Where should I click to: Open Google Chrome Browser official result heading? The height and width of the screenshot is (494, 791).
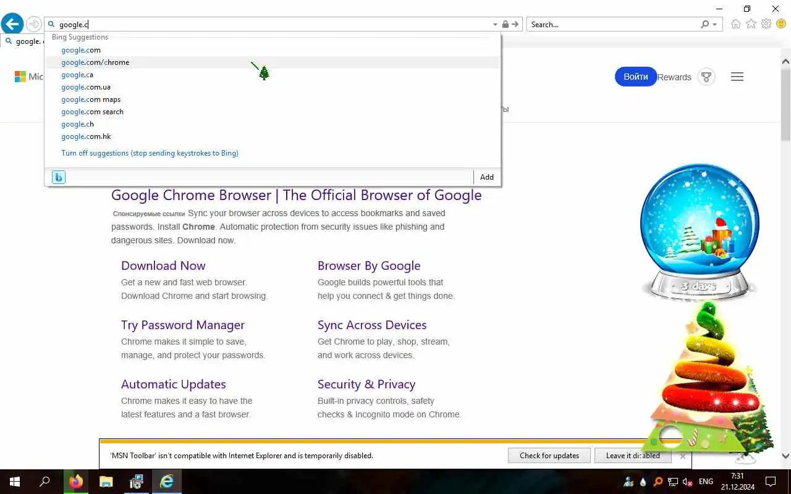(296, 195)
